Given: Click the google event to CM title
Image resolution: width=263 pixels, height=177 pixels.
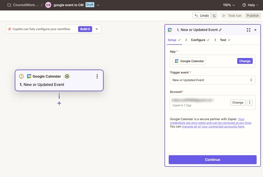Looking at the screenshot, I should [x=68, y=5].
